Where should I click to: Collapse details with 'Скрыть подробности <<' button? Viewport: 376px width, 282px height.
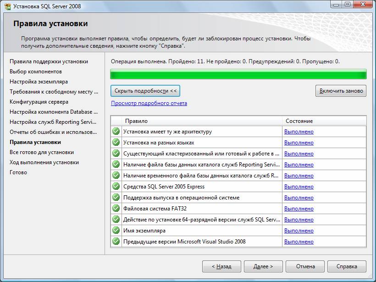(145, 91)
